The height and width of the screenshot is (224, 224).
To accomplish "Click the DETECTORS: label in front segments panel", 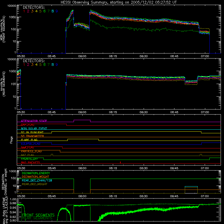I will 34,8.
